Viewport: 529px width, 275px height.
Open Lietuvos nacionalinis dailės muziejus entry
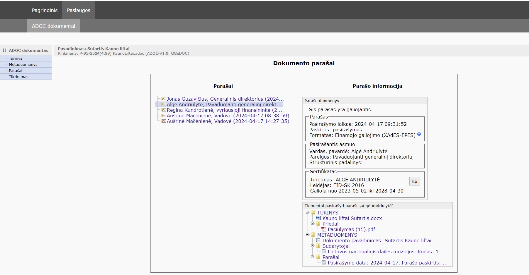[x=385, y=252]
